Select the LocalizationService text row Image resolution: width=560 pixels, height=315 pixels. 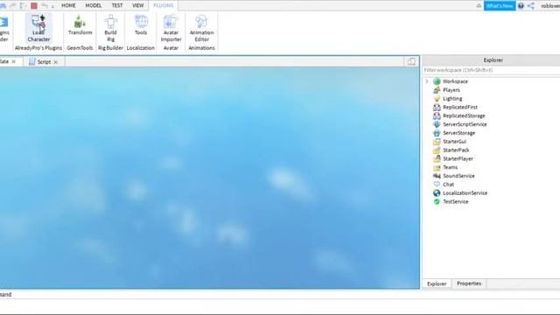click(x=465, y=192)
